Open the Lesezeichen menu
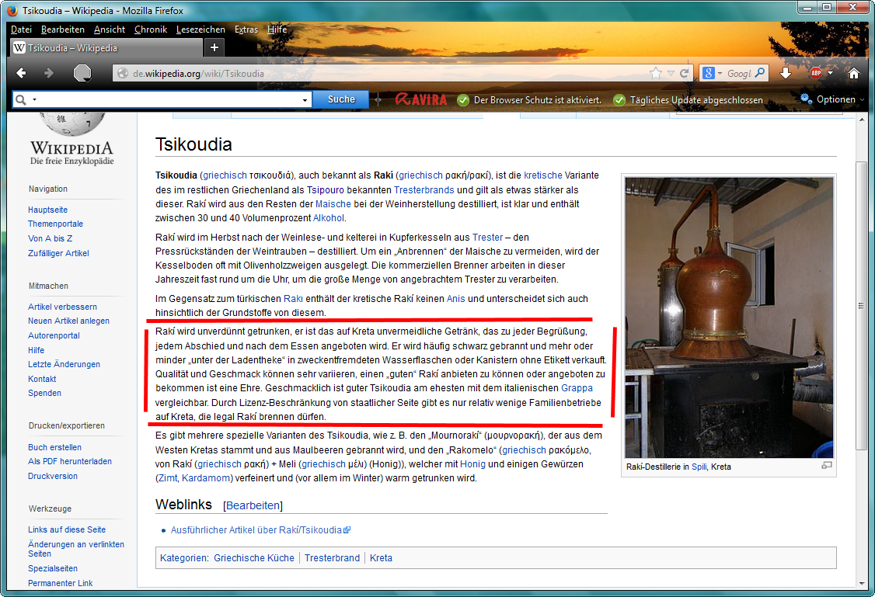Screen dimensions: 875x597 [200, 30]
